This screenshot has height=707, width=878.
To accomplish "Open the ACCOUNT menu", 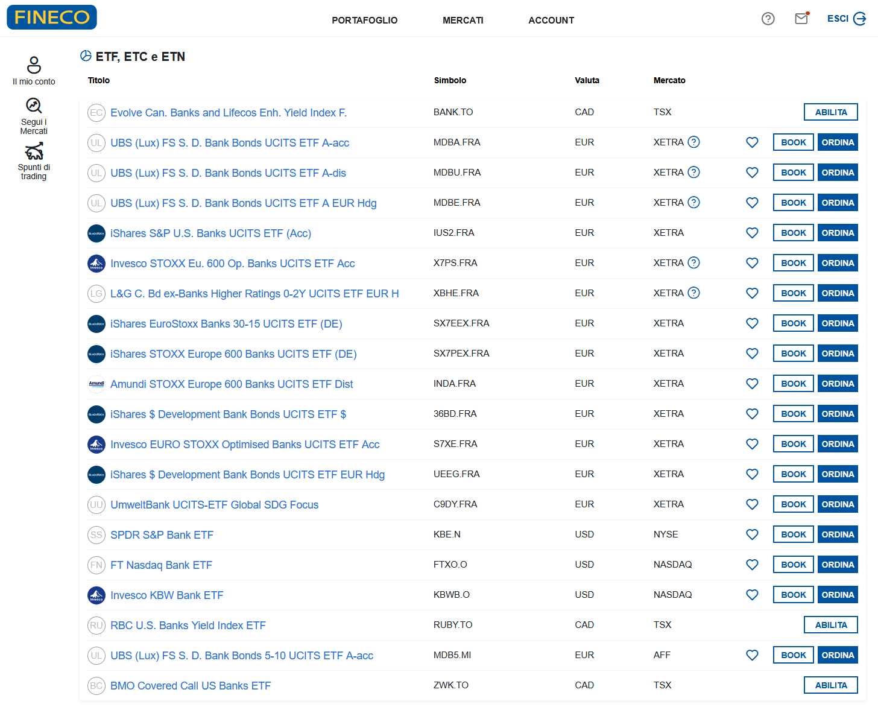I will [551, 21].
